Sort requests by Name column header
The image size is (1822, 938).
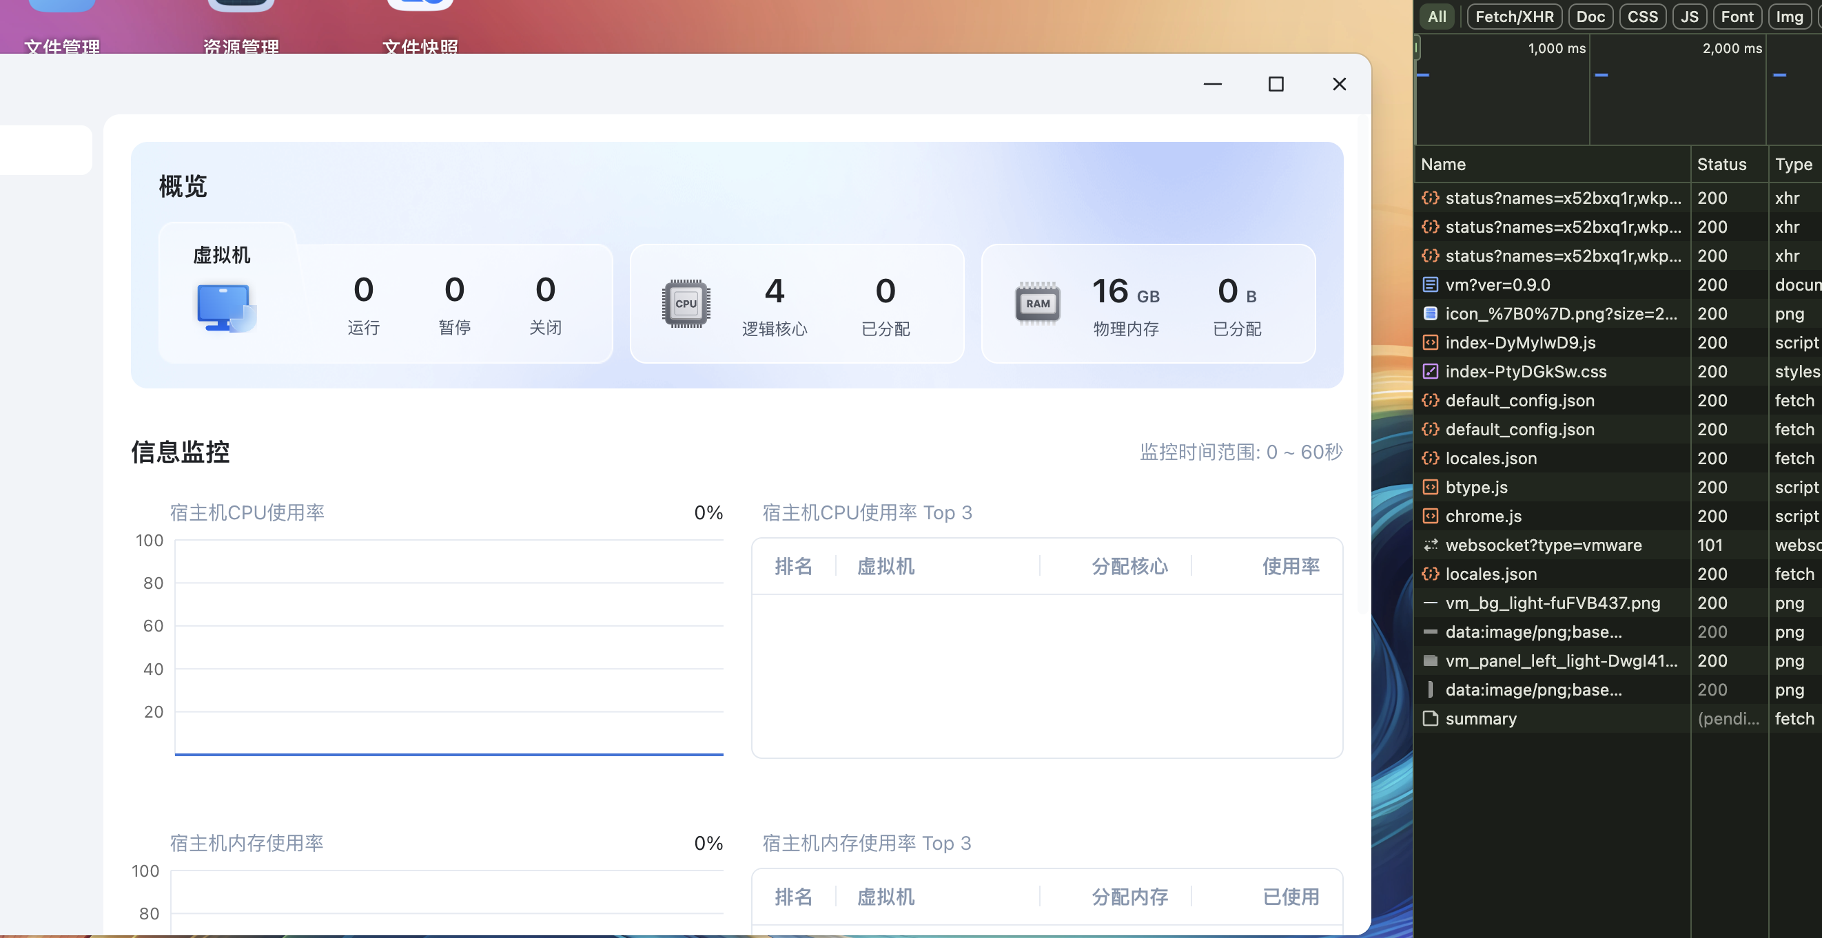1443,165
